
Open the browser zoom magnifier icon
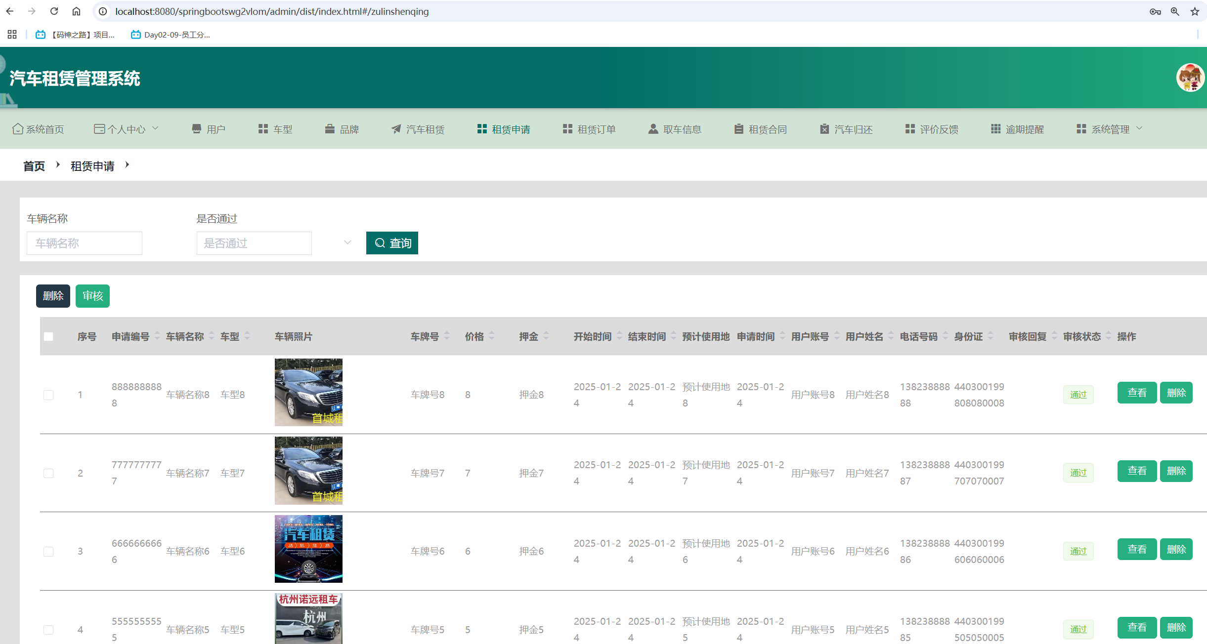click(x=1175, y=11)
